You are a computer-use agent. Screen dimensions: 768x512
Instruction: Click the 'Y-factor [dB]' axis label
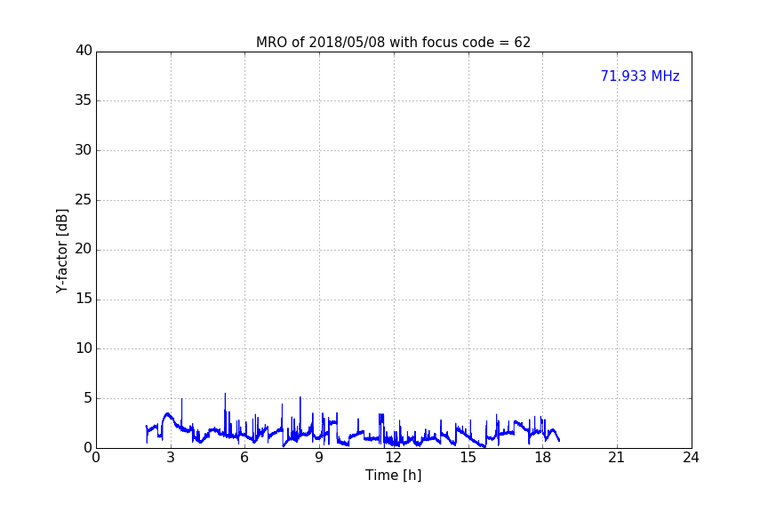61,251
